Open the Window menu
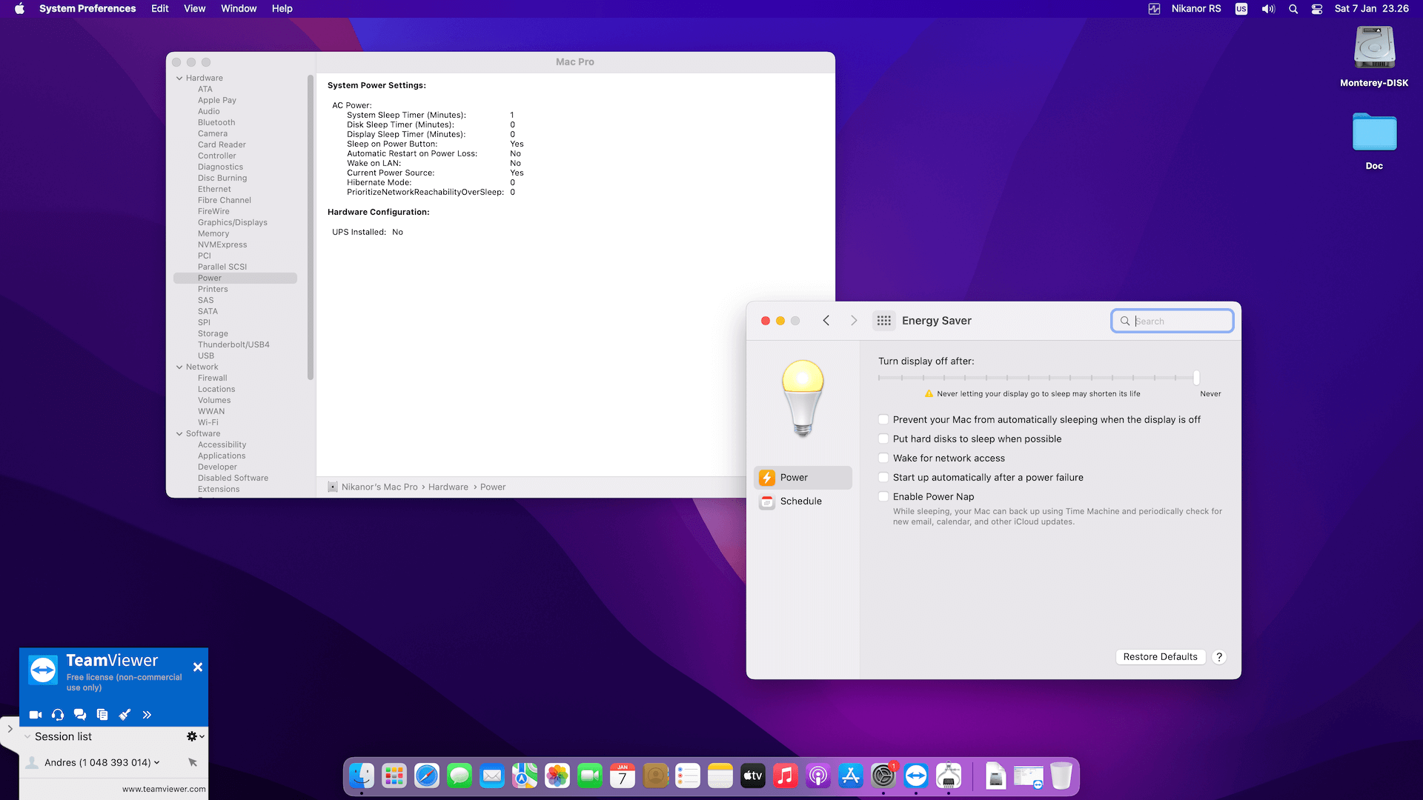 click(238, 9)
